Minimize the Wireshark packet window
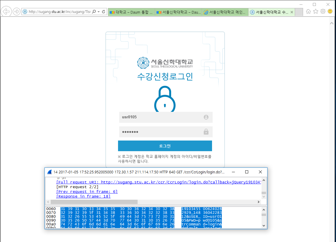The image size is (336, 242). pyautogui.click(x=233, y=172)
